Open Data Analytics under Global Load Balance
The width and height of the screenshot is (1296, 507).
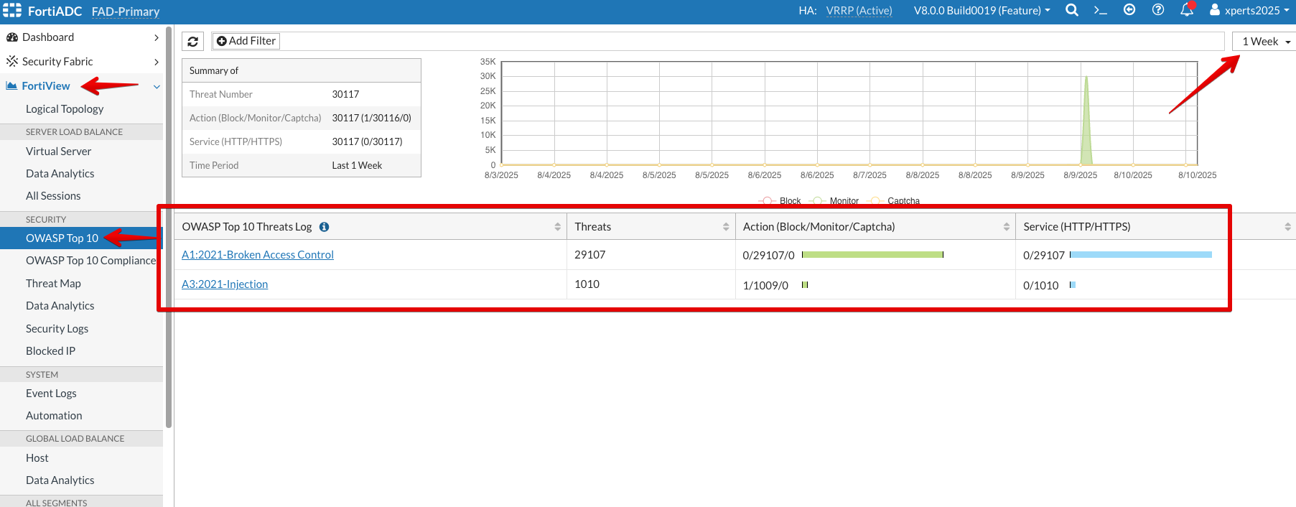point(60,480)
